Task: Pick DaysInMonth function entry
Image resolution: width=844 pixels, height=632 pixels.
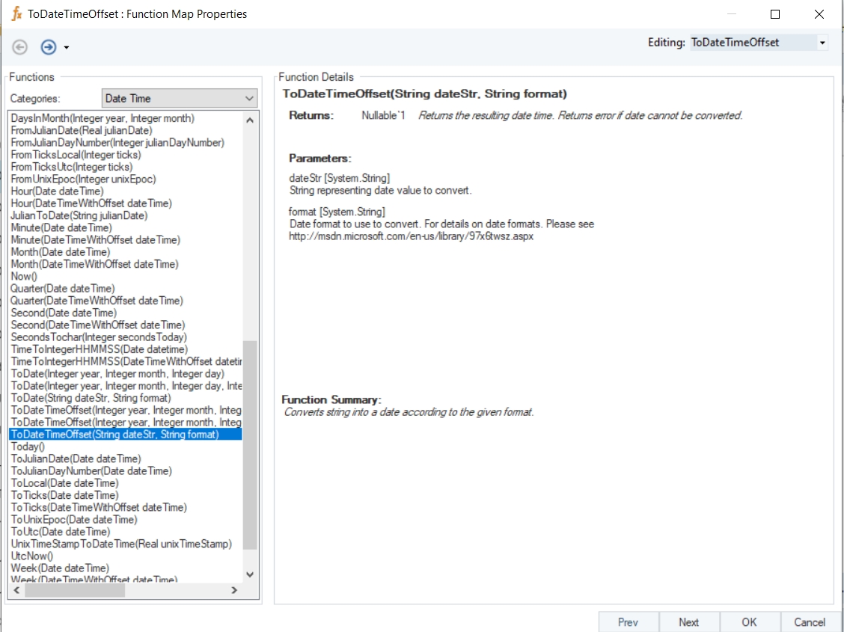Action: tap(103, 118)
